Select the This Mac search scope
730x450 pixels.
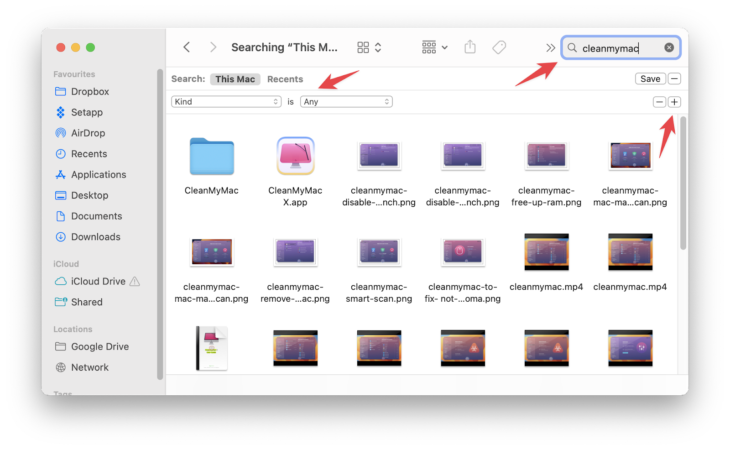[235, 78]
